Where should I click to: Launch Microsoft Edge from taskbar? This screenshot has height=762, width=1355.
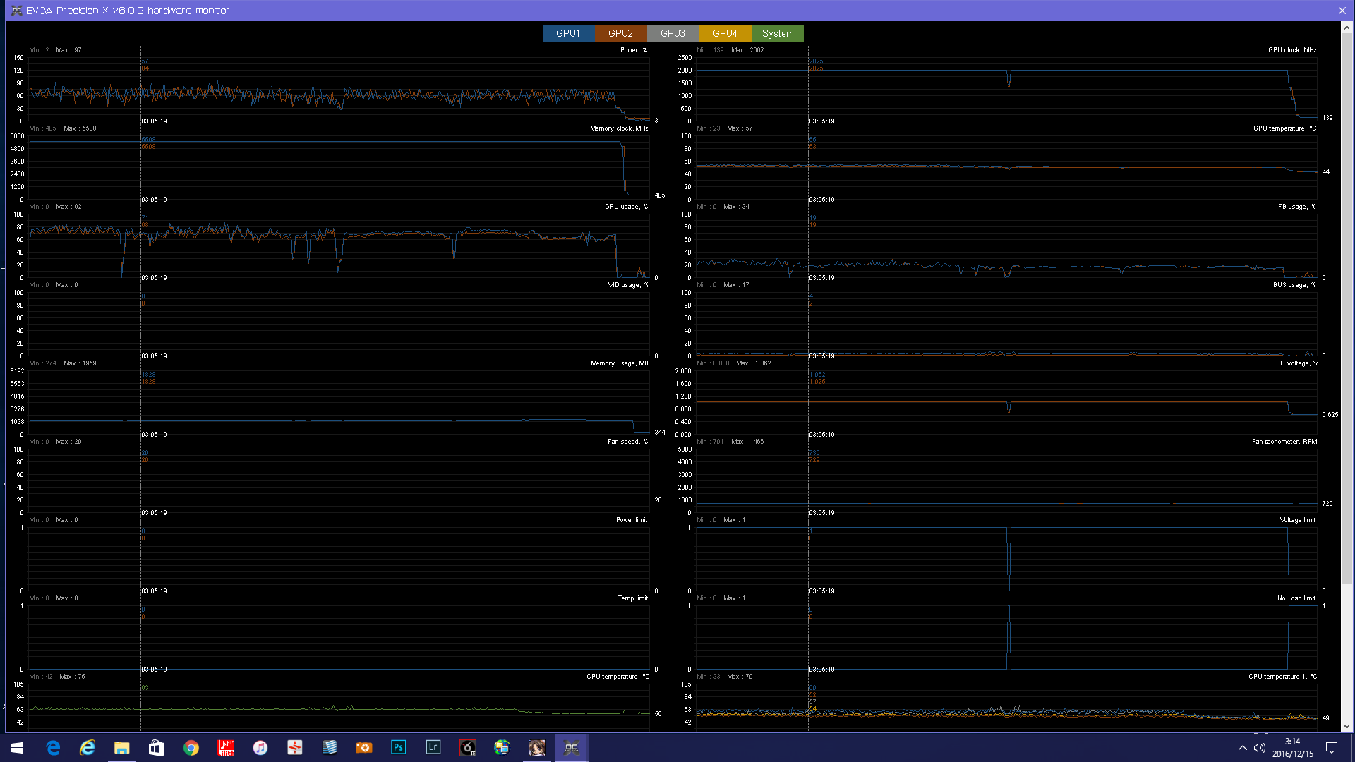pos(53,747)
